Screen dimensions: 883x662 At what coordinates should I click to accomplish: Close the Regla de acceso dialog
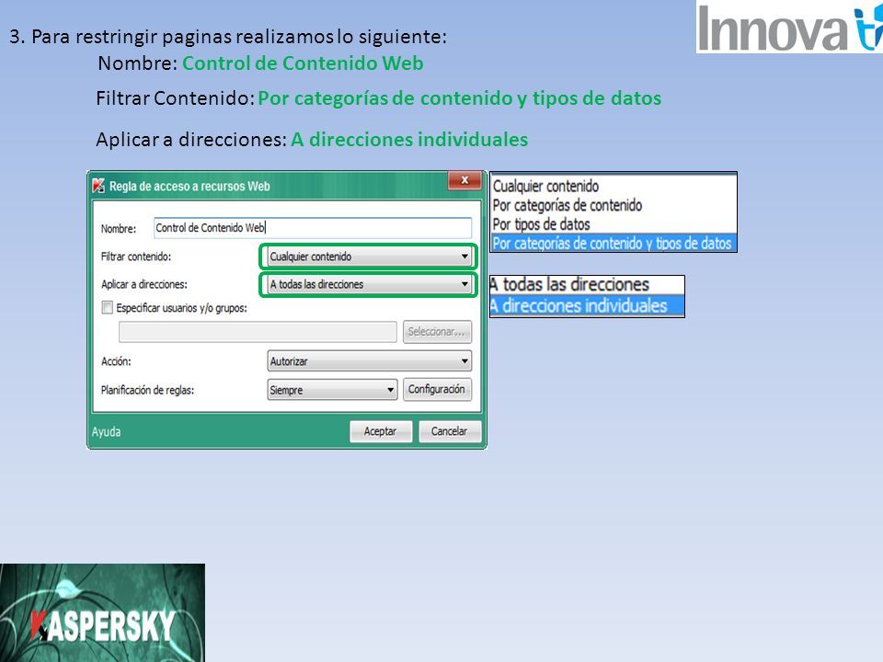click(x=464, y=180)
